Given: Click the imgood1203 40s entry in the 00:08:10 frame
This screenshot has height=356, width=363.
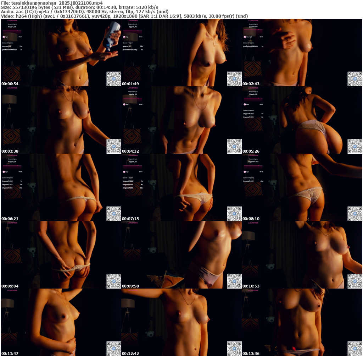Looking at the screenshot, I should click(249, 181).
